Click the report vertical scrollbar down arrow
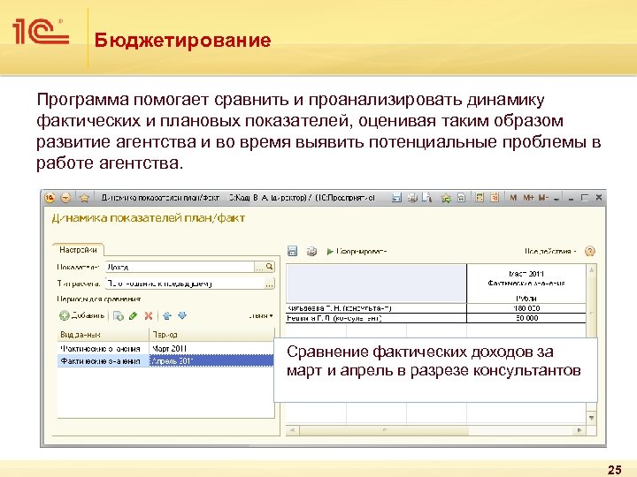Viewport: 637px width, 477px height. (x=592, y=418)
